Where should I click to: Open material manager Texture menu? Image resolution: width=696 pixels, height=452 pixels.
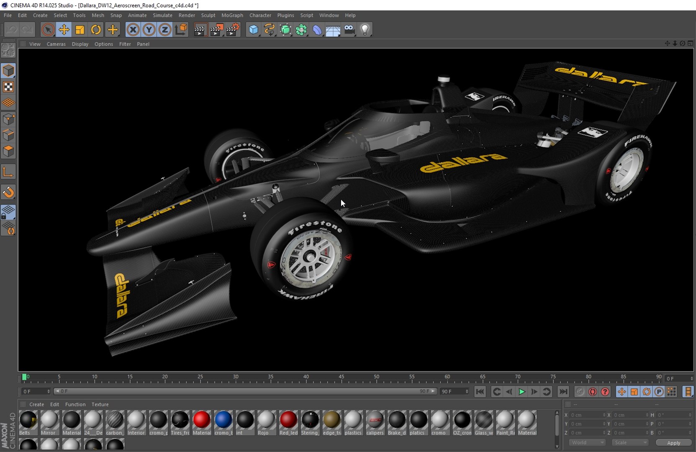[x=100, y=404]
